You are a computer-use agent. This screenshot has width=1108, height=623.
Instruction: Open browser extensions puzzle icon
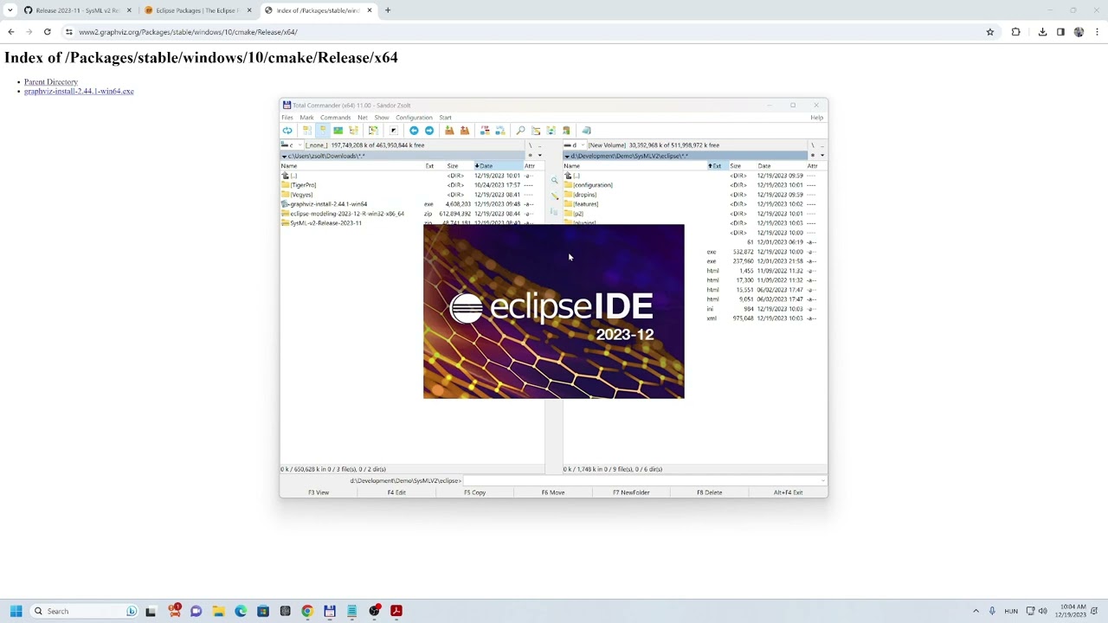[x=1016, y=32]
